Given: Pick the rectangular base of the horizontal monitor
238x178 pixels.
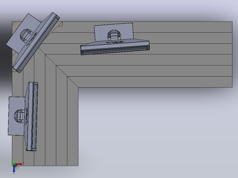Looking at the screenshot, I should pos(114,31).
